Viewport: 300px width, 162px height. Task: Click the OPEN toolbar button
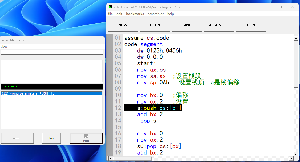pyautogui.click(x=155, y=25)
